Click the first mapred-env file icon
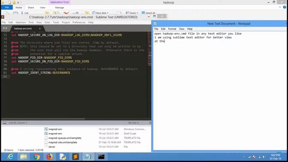Screen dimensions: 288x162 point(46,129)
